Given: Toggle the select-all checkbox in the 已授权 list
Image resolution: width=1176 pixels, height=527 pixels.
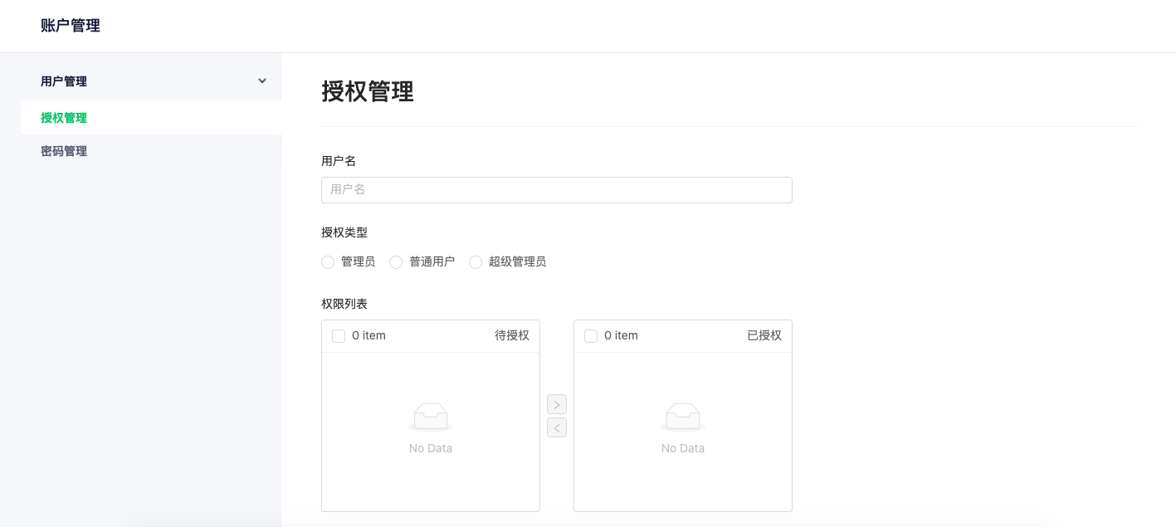Looking at the screenshot, I should click(x=591, y=335).
